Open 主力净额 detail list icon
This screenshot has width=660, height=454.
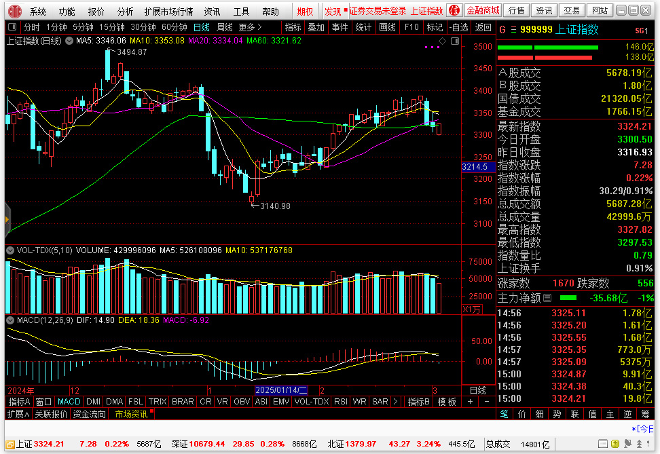[x=547, y=298]
